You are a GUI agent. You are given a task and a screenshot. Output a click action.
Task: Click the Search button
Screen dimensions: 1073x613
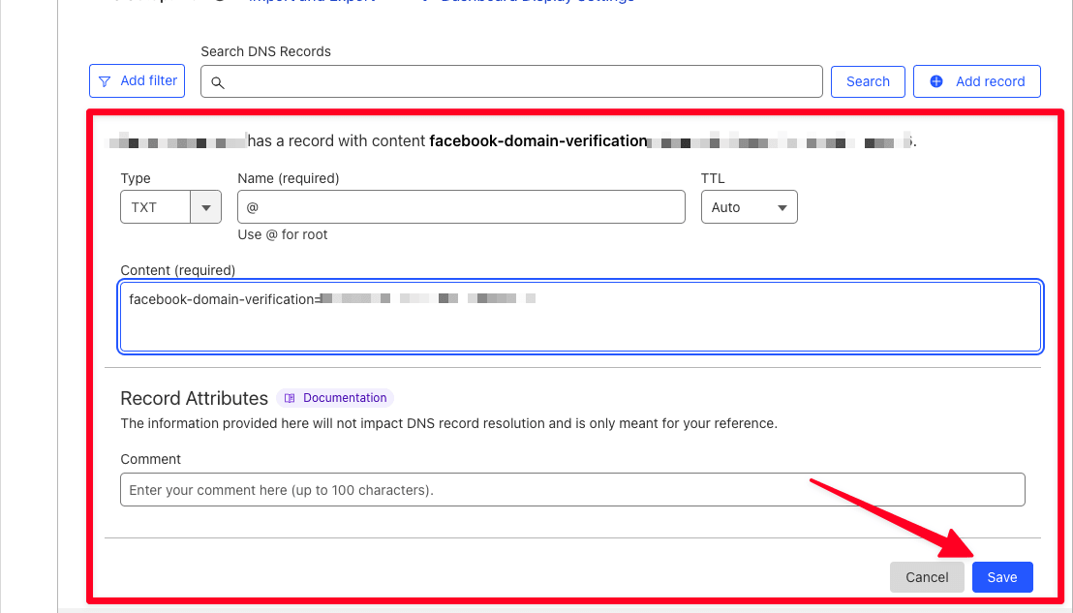(868, 82)
